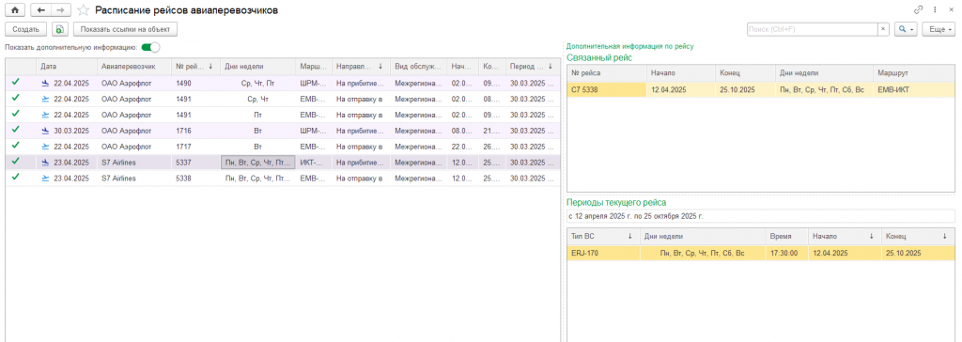Click departure plane icon in flight 1717 row
962x342 pixels.
[45, 147]
